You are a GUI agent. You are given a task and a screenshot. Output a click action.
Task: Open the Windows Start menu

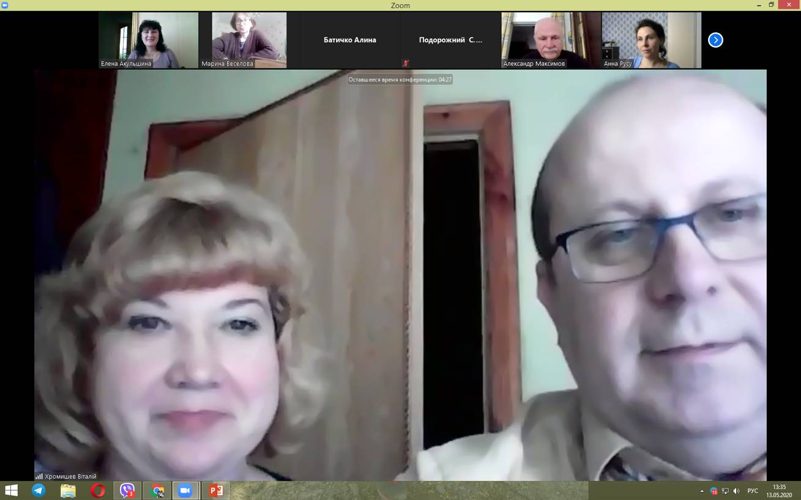(x=11, y=490)
